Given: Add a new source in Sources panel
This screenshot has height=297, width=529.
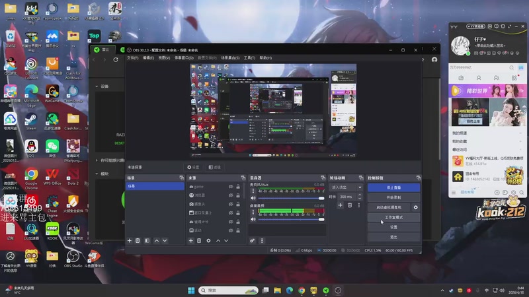Looking at the screenshot, I should [191, 241].
